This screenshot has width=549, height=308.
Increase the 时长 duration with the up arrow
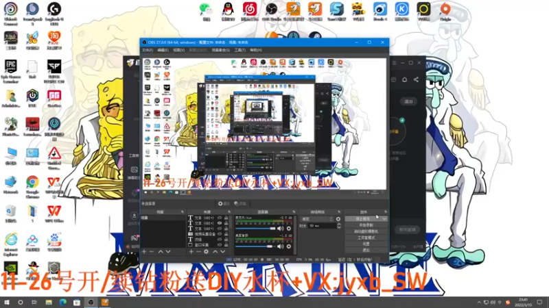tap(339, 224)
